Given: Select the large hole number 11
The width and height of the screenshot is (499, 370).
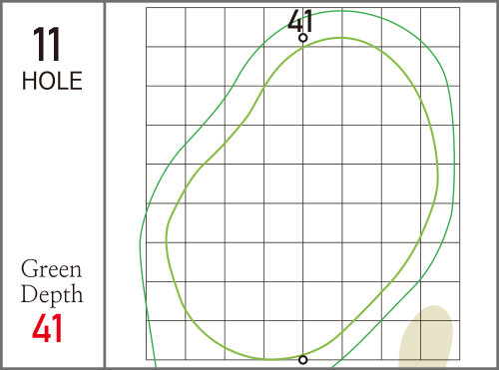Looking at the screenshot, I should (46, 44).
